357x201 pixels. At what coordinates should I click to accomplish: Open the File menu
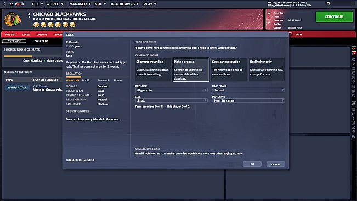(37, 4)
